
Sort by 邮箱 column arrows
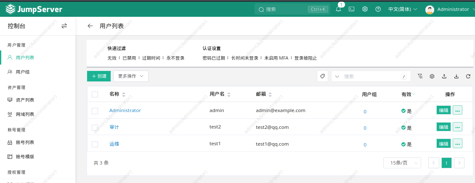[x=270, y=94]
